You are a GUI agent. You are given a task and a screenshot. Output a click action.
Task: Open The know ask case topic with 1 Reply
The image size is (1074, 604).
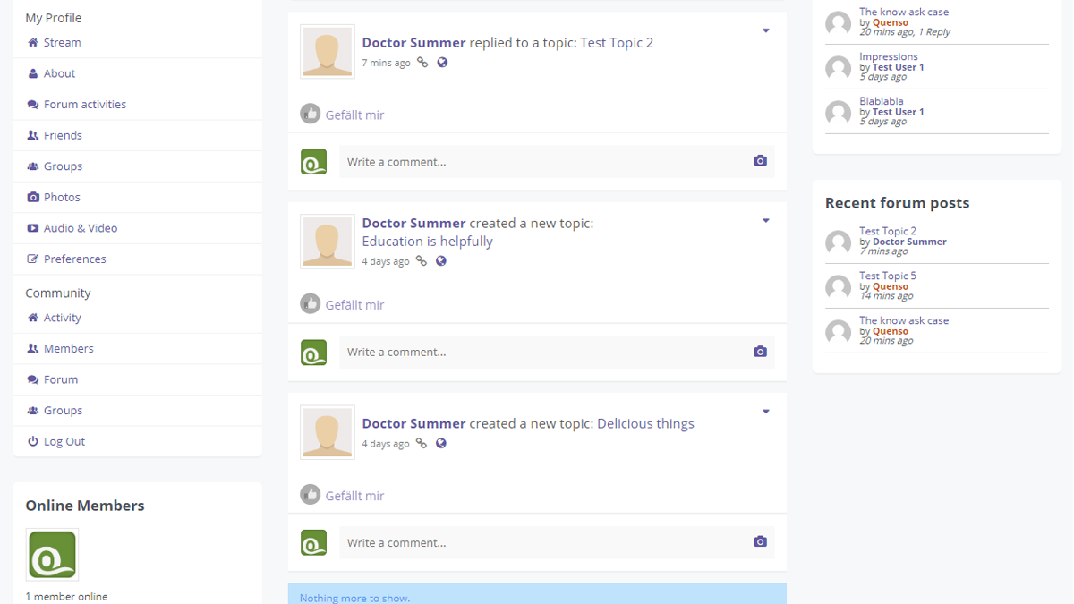[x=904, y=12]
